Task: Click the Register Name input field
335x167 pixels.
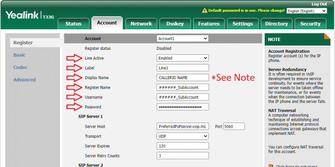Action: pos(183,87)
